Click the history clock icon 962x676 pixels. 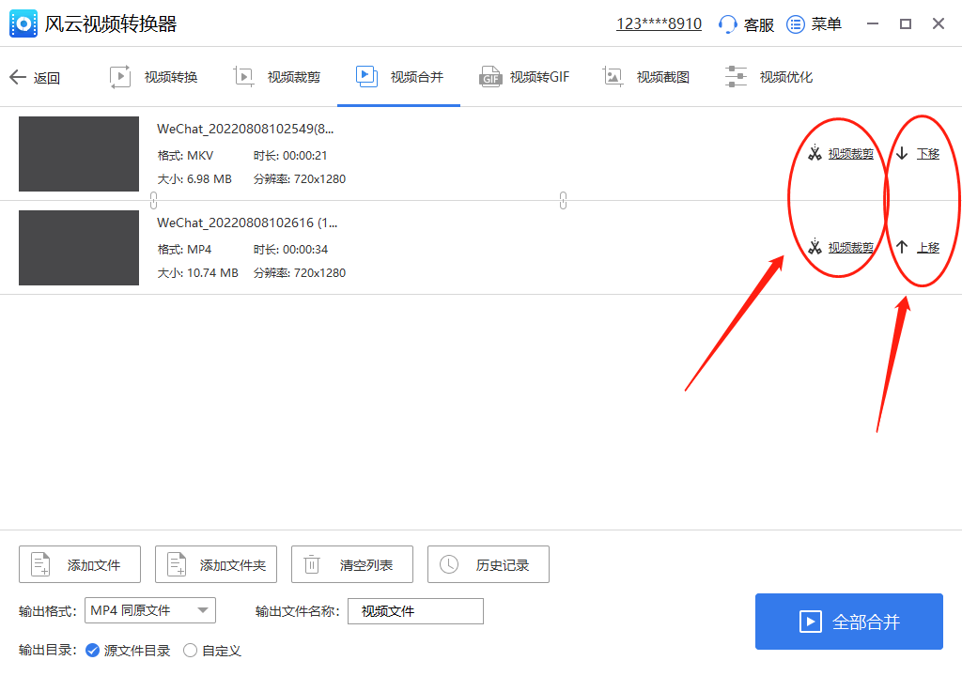pos(448,564)
